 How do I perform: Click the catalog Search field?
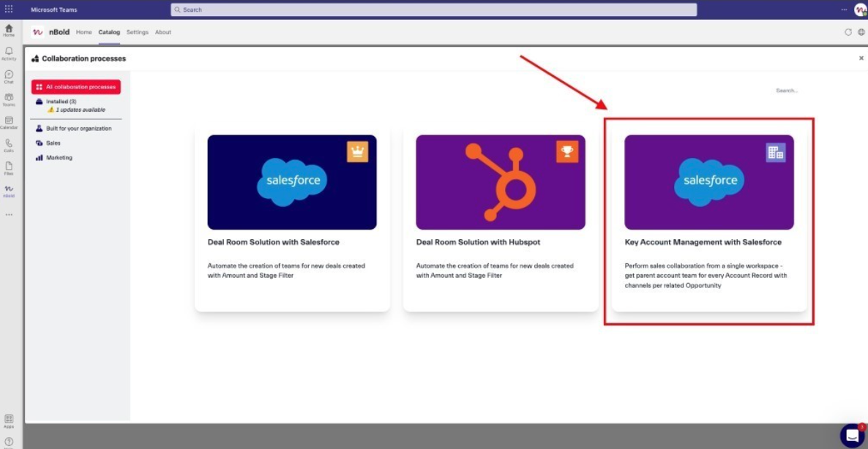coord(789,91)
